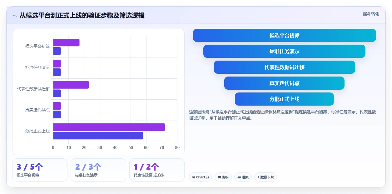392x194 pixels.
Task: Click the purple bar for 分批正式上线
Action: pyautogui.click(x=109, y=127)
